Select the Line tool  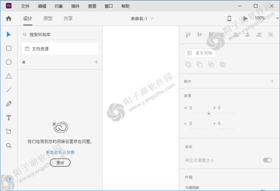coord(9,90)
